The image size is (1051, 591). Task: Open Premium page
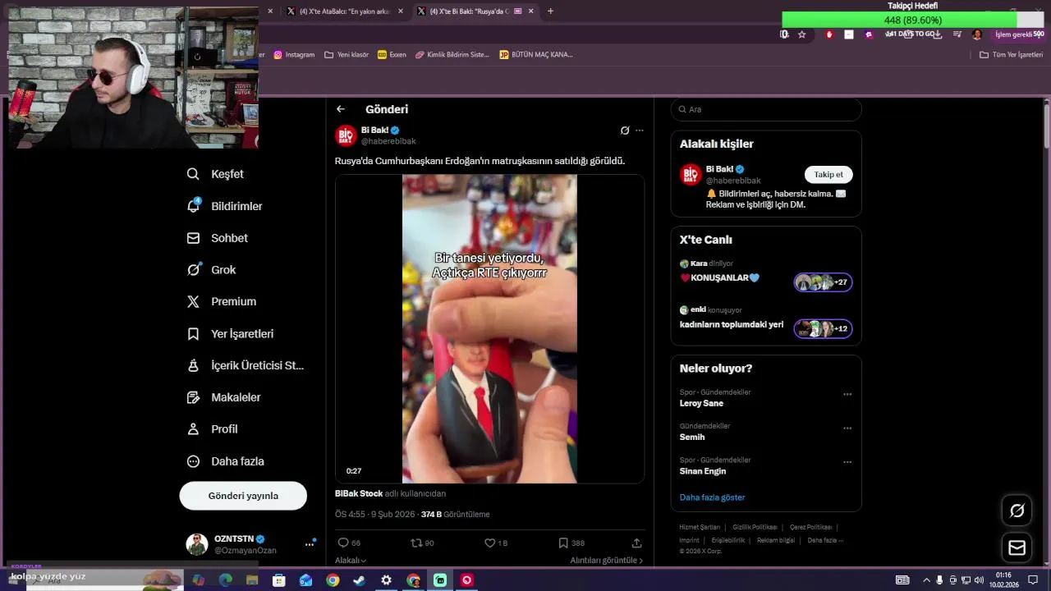[x=222, y=301]
